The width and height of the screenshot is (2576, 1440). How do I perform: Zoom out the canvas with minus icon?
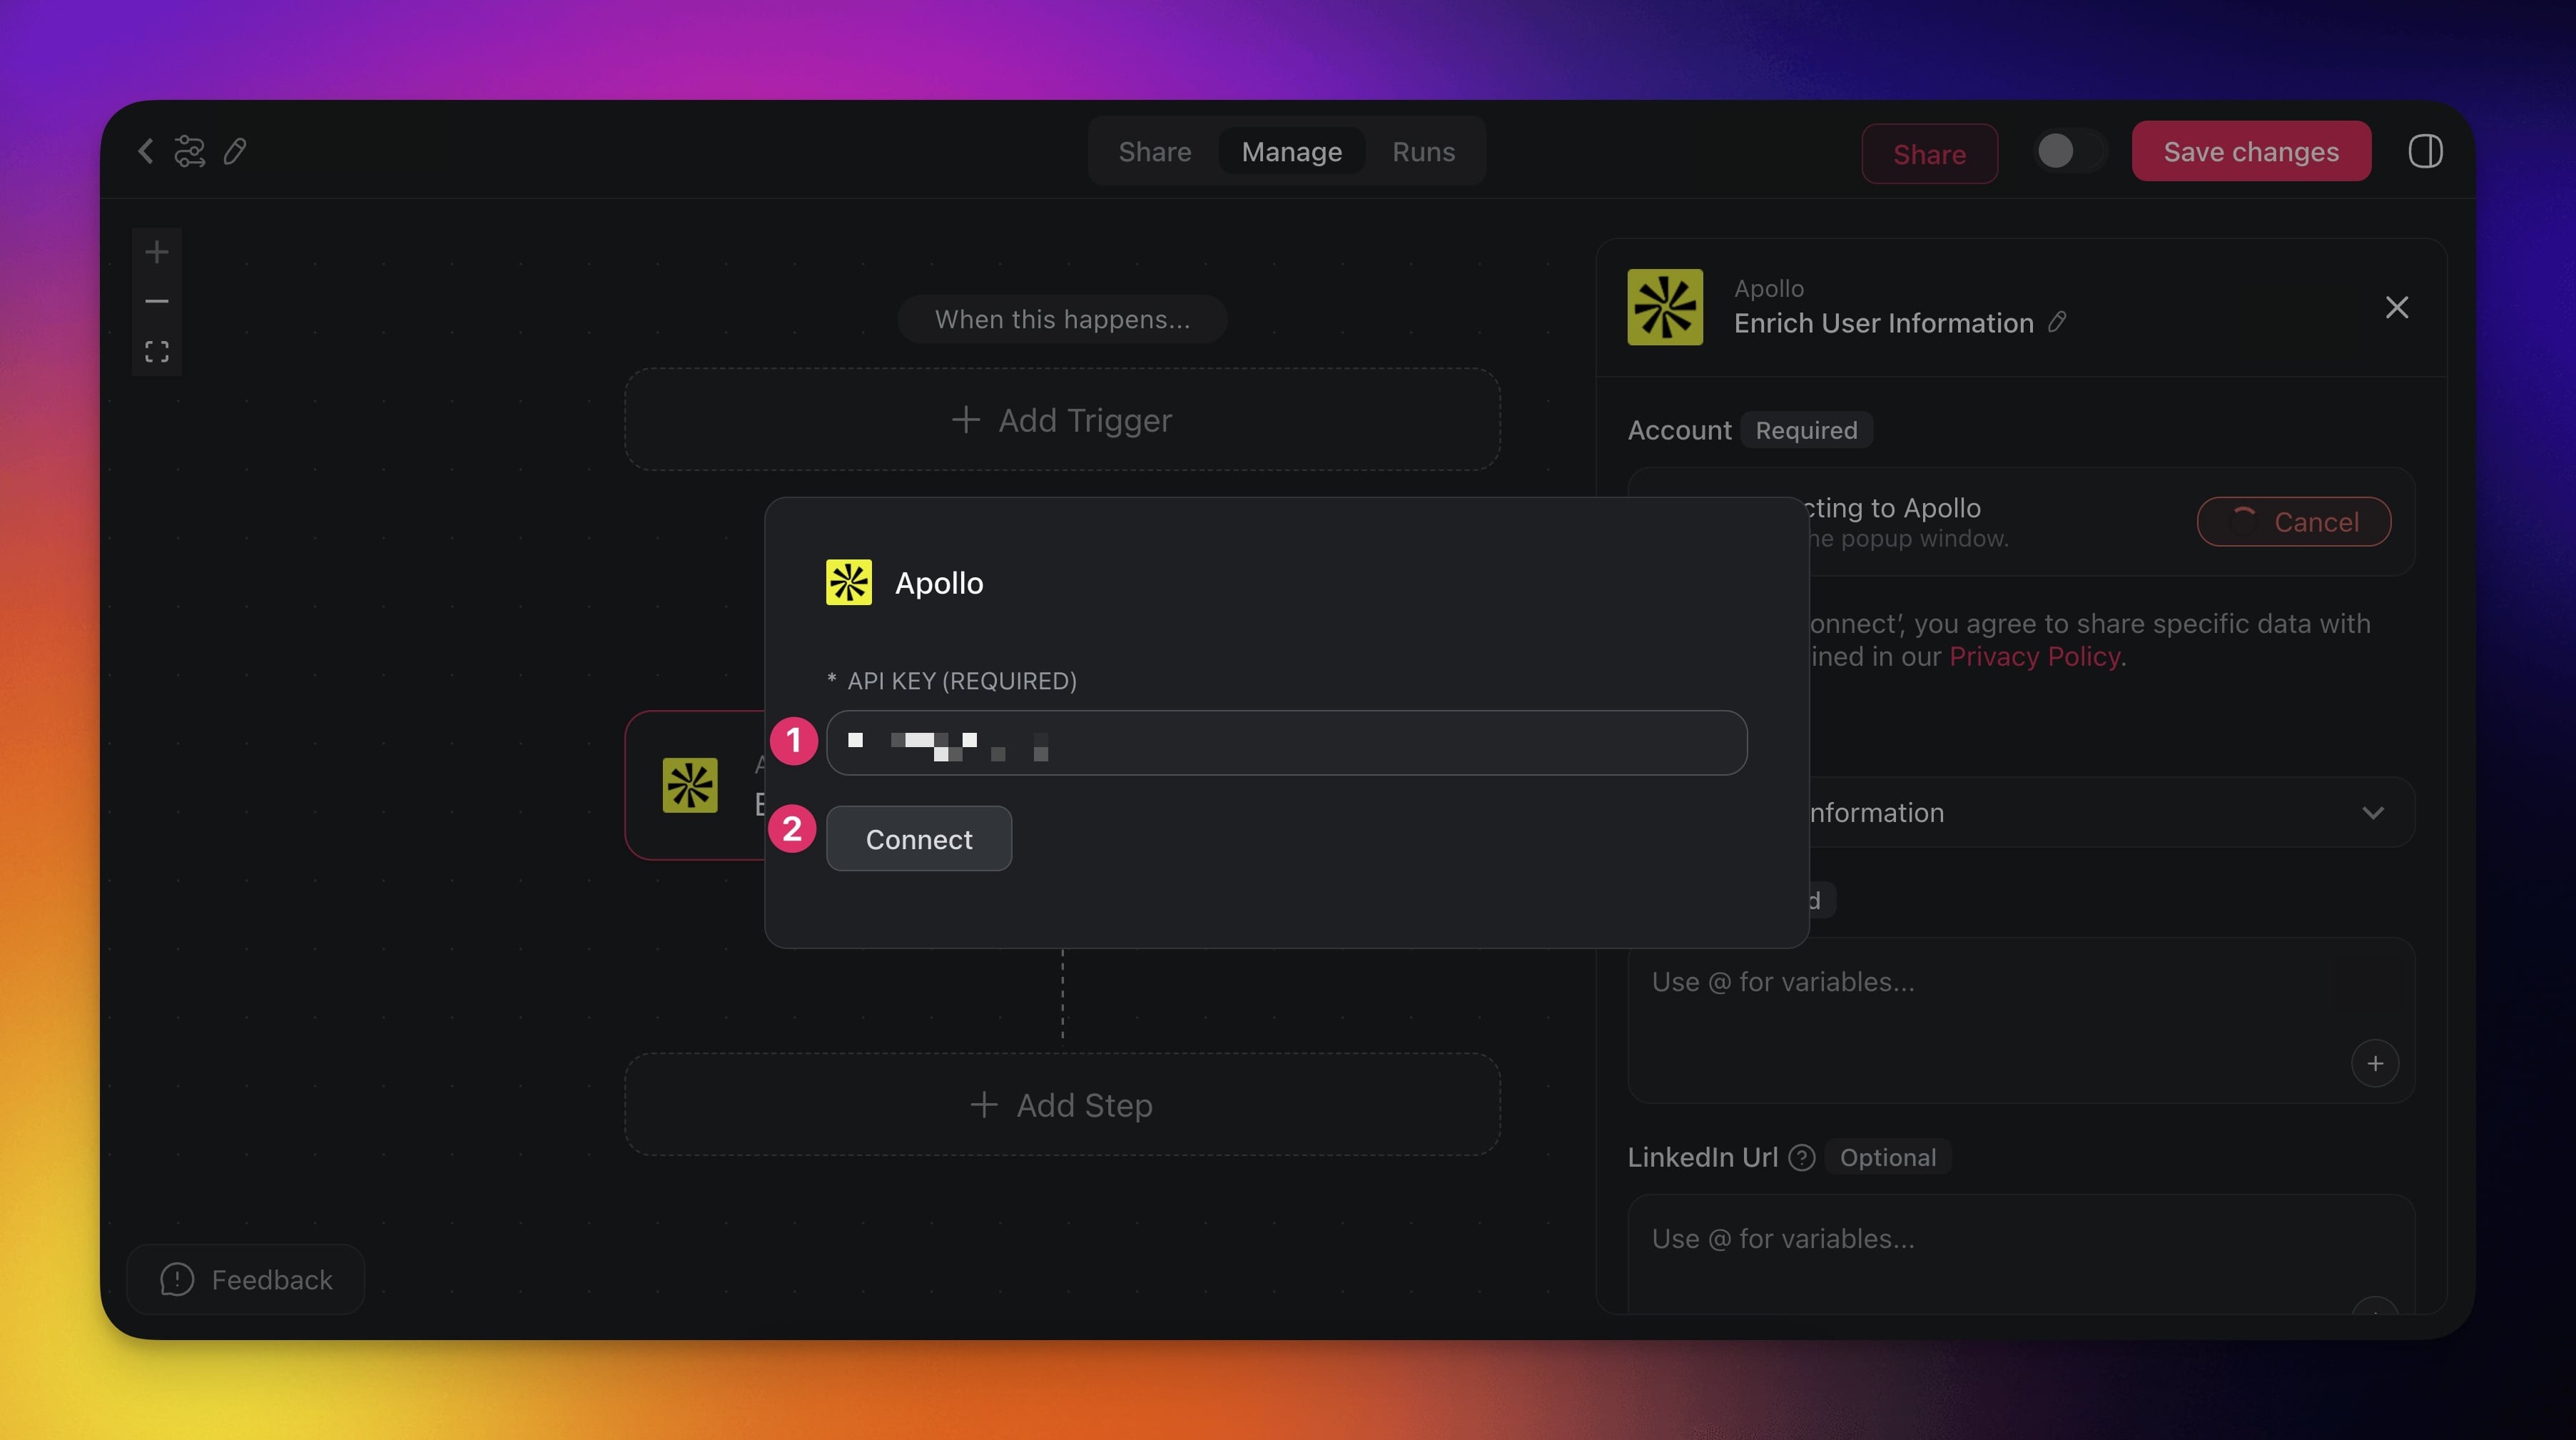point(157,301)
